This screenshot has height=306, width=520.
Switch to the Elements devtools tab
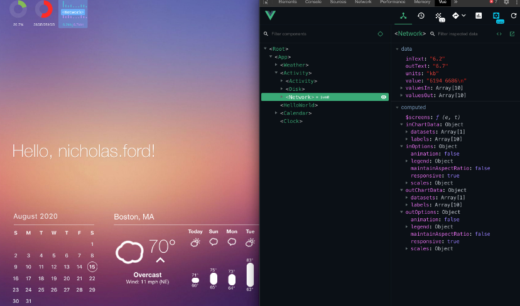(287, 3)
